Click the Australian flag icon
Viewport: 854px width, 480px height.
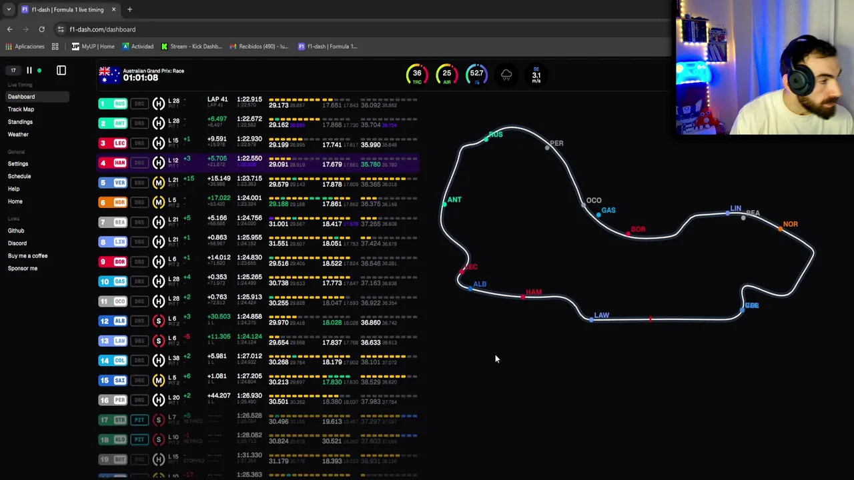coord(109,75)
